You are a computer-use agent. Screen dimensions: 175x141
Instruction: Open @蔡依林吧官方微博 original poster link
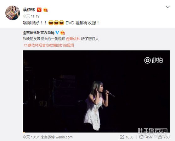pos(38,33)
